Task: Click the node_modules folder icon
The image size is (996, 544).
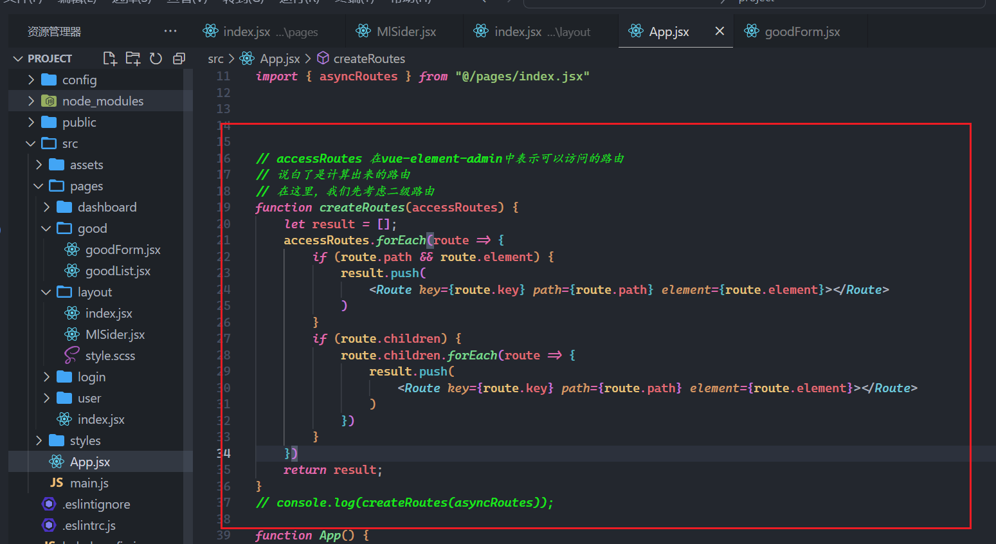Action: click(x=49, y=101)
